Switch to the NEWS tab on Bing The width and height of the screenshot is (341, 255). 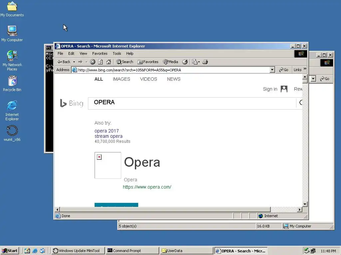pos(174,79)
